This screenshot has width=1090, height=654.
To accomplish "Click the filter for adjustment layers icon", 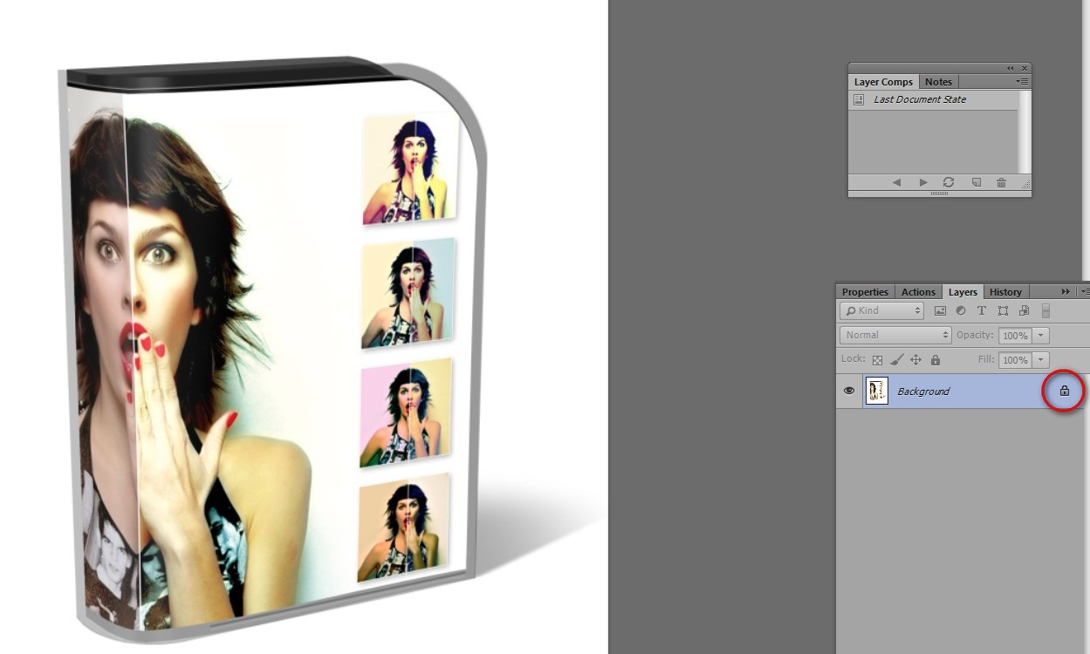I will coord(961,310).
